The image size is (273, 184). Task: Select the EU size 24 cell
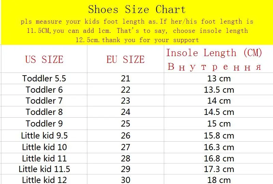[126, 112]
